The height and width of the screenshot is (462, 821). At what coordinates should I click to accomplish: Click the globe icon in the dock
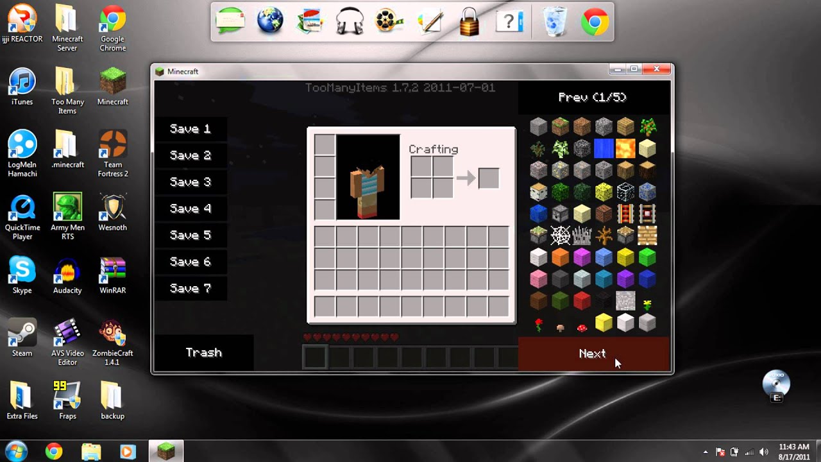[270, 21]
